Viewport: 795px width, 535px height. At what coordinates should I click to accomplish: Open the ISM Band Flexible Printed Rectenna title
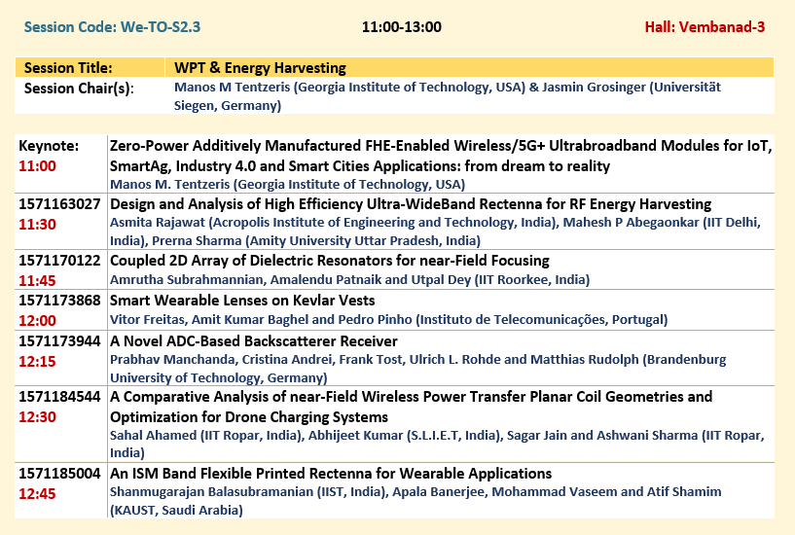pyautogui.click(x=330, y=474)
